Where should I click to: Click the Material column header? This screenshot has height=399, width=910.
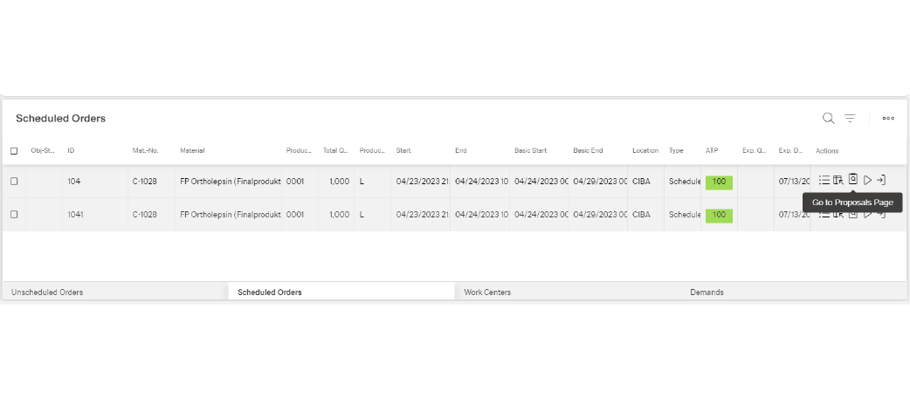[x=192, y=151]
